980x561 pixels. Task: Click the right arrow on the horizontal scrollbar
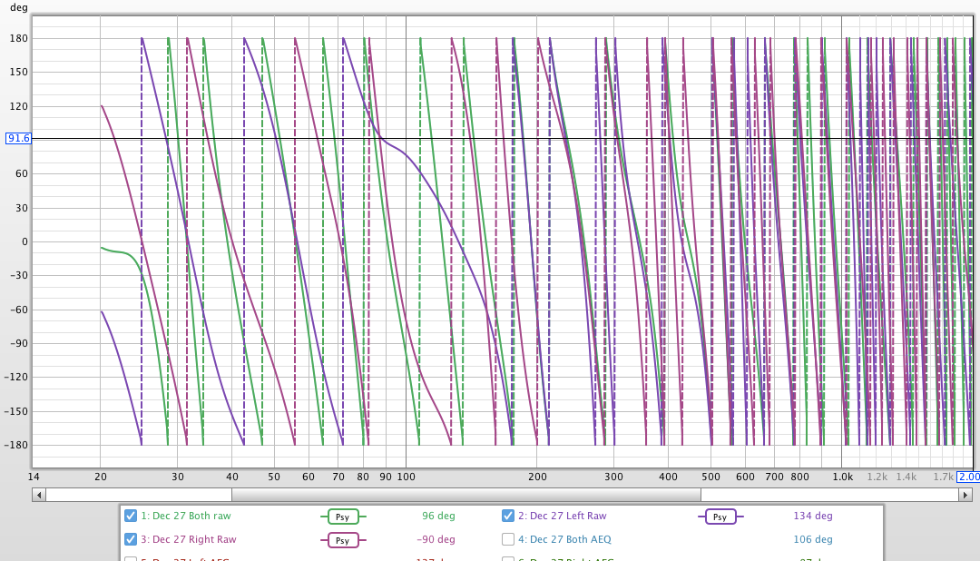click(x=965, y=495)
